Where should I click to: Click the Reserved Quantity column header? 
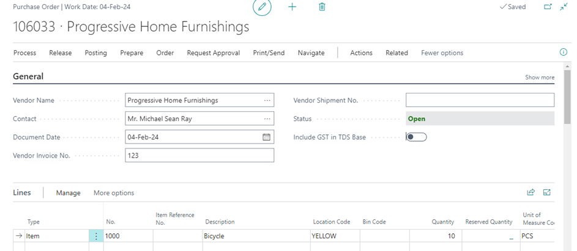[x=489, y=222]
